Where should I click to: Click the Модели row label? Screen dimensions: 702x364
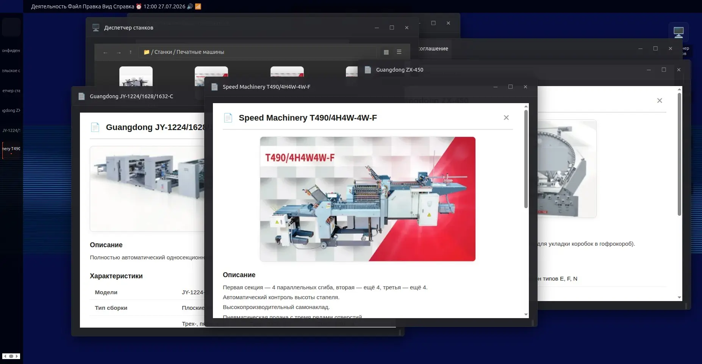[x=106, y=292]
